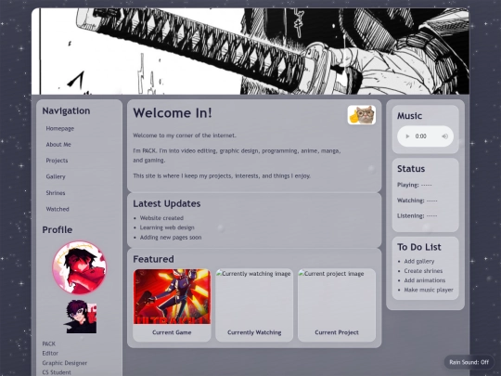Go to the About Me page
The image size is (501, 376).
(x=58, y=145)
